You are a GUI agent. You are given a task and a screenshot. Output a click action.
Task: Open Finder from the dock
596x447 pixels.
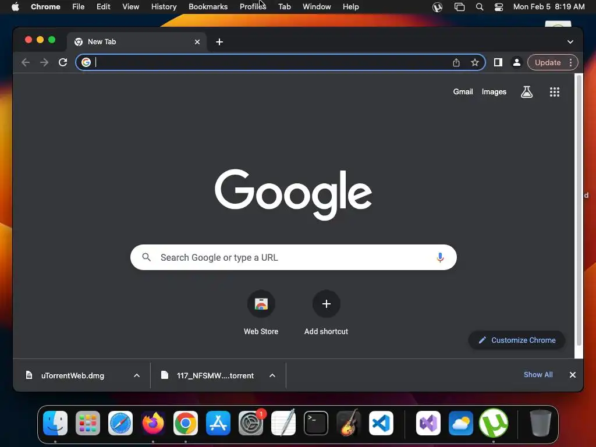(x=55, y=423)
